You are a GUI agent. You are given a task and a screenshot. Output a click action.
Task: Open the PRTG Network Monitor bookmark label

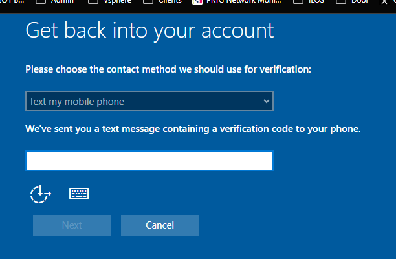(x=244, y=1)
